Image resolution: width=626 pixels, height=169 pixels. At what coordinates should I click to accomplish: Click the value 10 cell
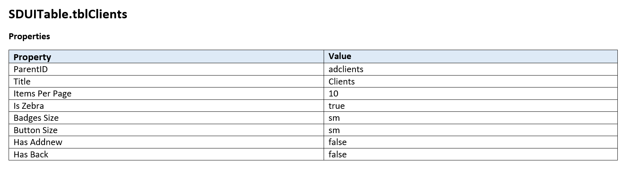pyautogui.click(x=333, y=93)
